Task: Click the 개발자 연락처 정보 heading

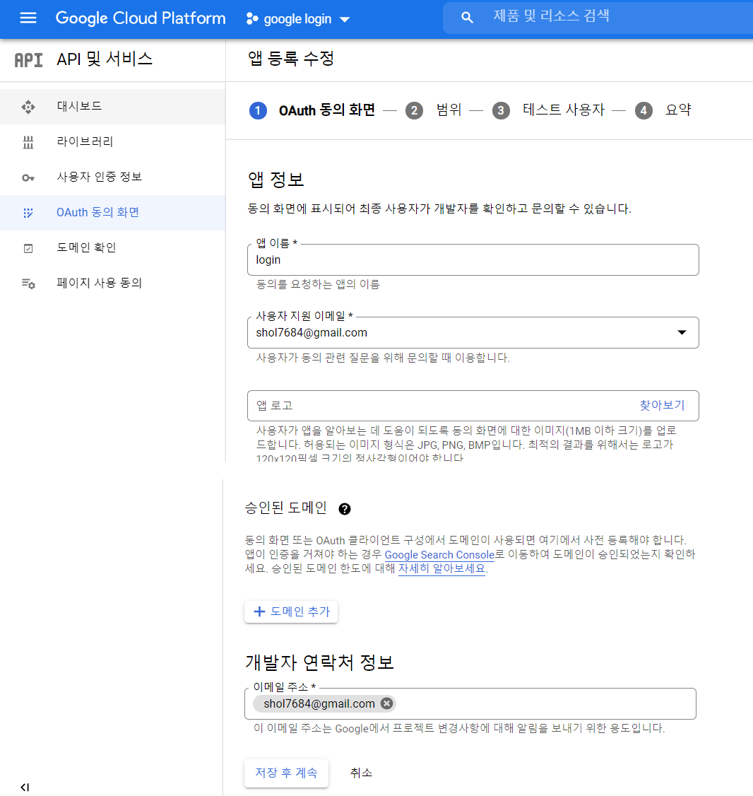Action: (x=319, y=662)
